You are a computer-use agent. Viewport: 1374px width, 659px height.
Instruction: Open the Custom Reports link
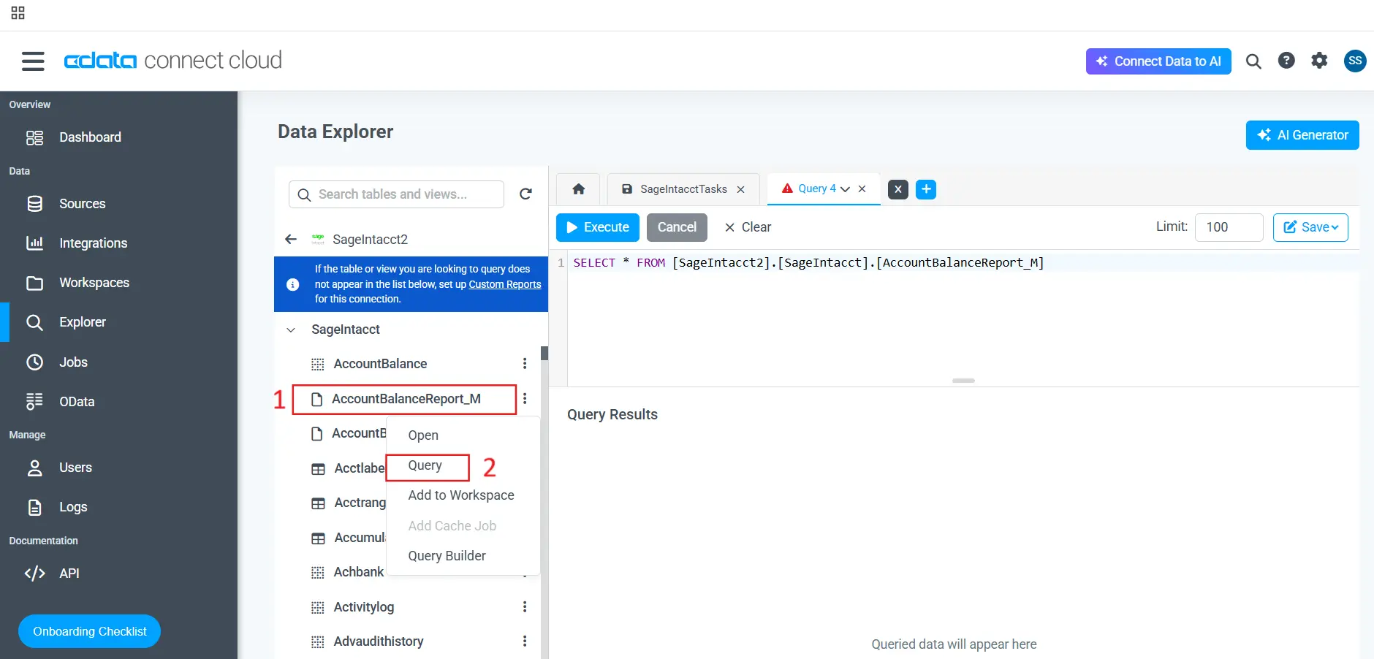[504, 284]
